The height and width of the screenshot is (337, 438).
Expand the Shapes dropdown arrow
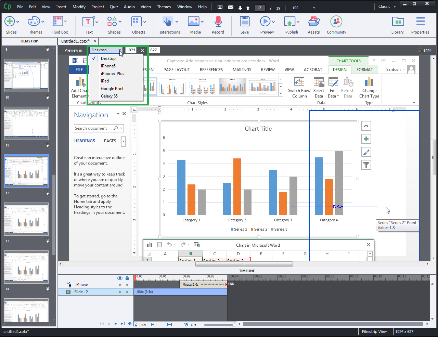120,22
